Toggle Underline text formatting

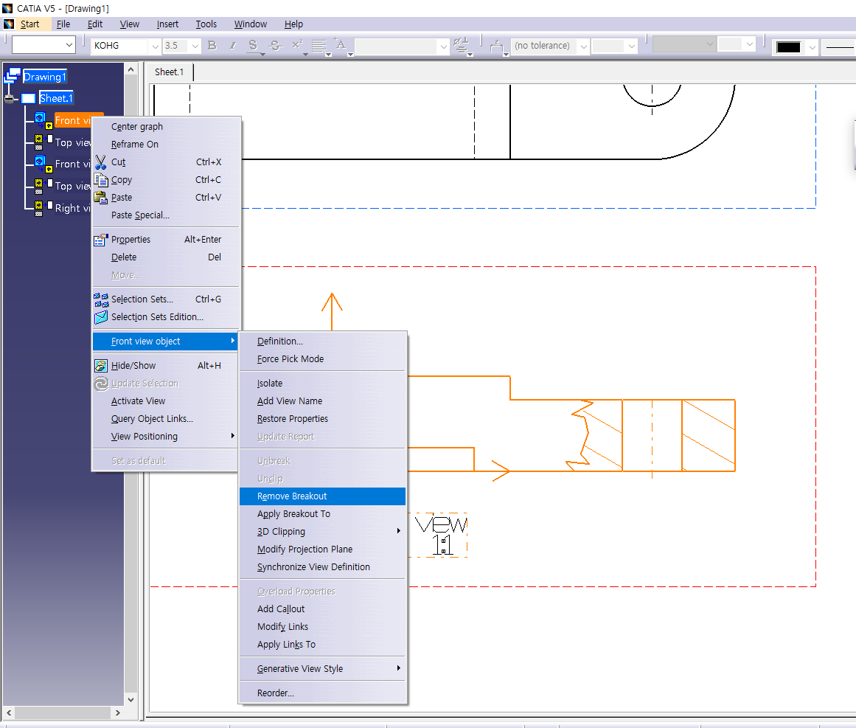point(253,46)
